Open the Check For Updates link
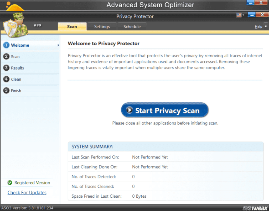This screenshot has height=211, width=269. coord(27,193)
